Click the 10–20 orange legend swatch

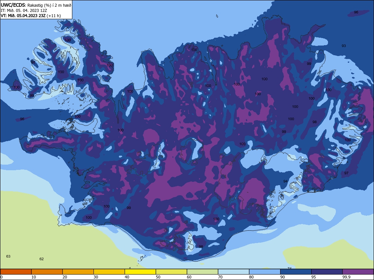pyautogui.click(x=47, y=272)
